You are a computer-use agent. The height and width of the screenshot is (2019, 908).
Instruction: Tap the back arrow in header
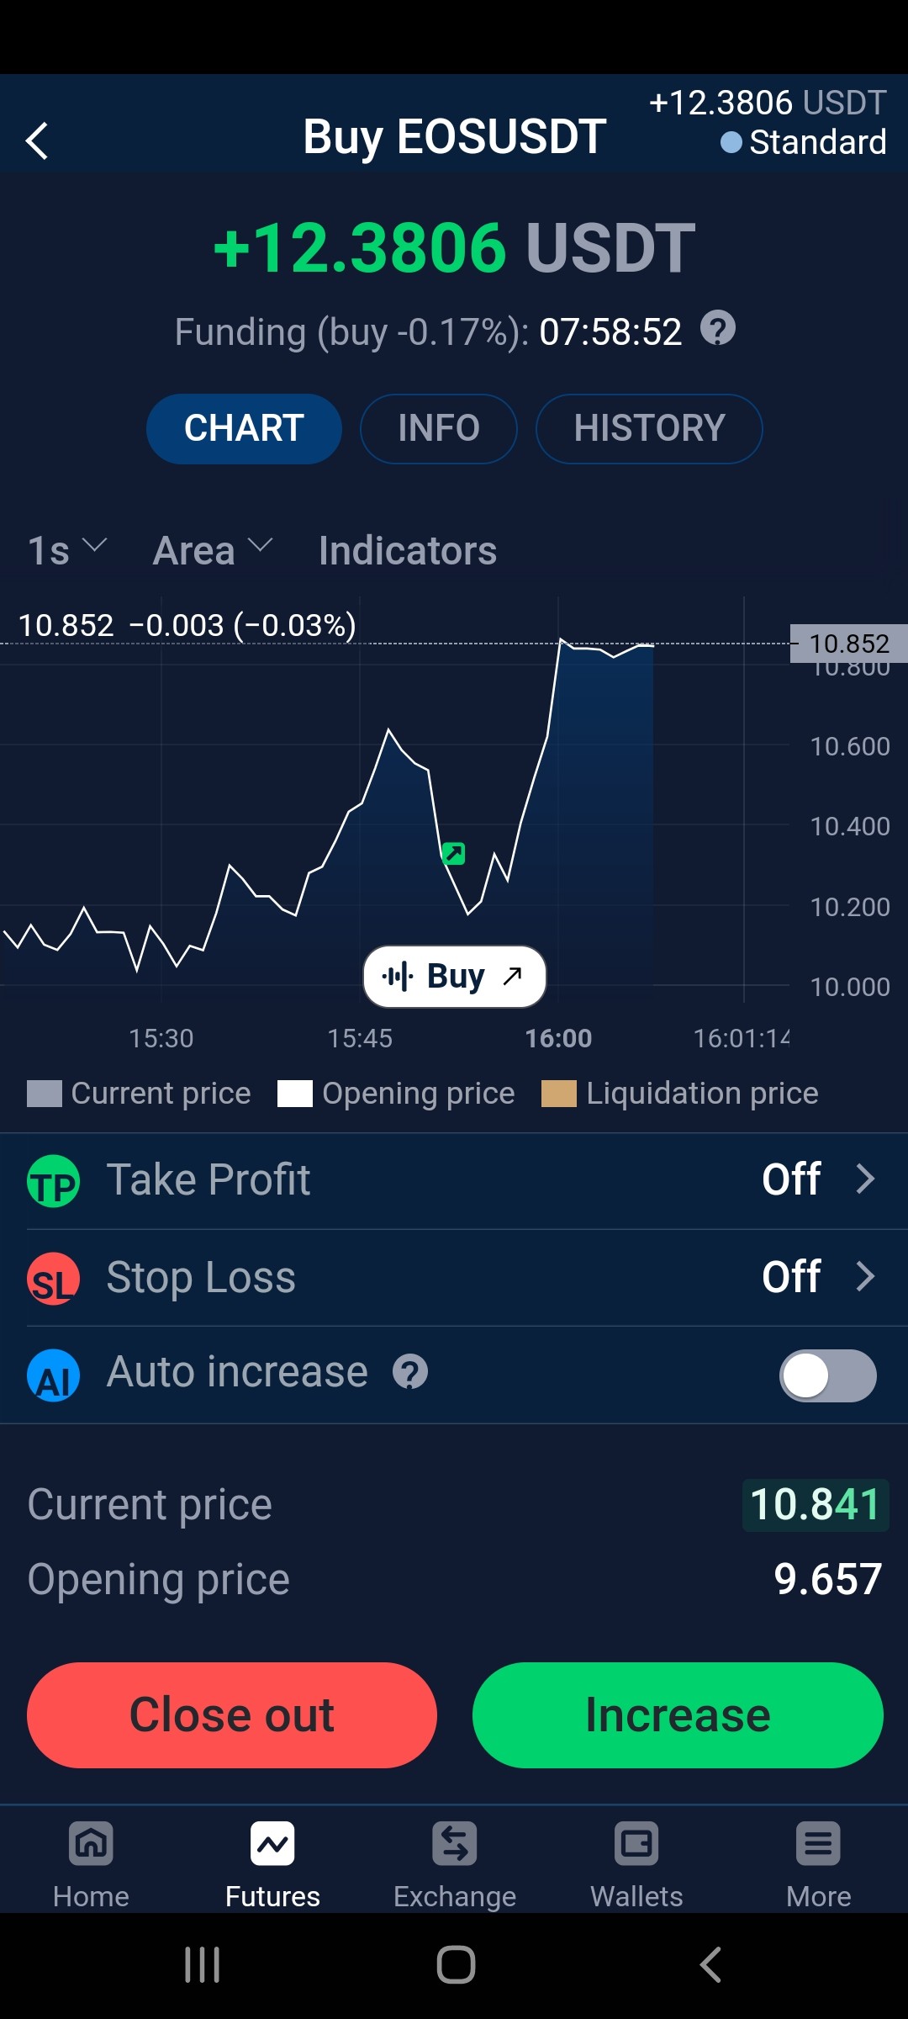pos(37,140)
